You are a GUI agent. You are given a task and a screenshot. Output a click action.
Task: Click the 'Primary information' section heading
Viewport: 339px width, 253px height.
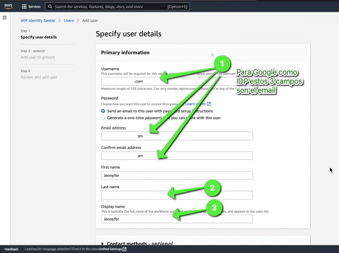pos(125,52)
